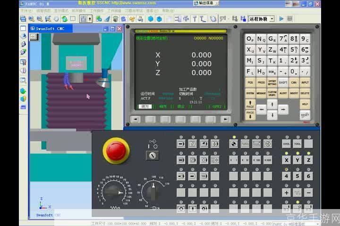340x226 pixels.
Task: Click the DELETE key
Action: 305,93
